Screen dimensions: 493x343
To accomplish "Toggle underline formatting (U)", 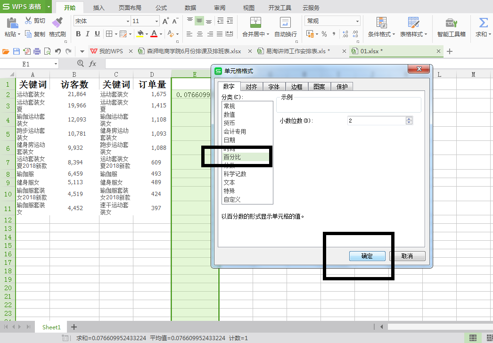I will (x=97, y=34).
